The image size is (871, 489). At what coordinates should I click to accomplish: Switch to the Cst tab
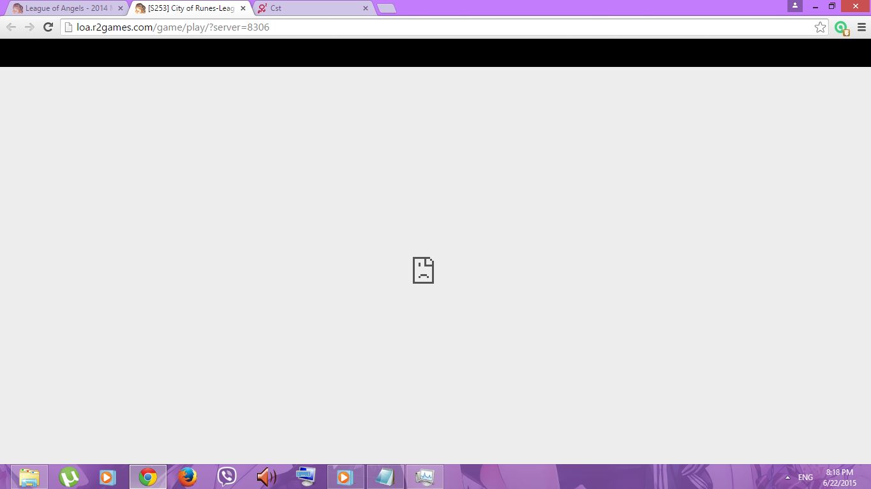click(x=306, y=8)
